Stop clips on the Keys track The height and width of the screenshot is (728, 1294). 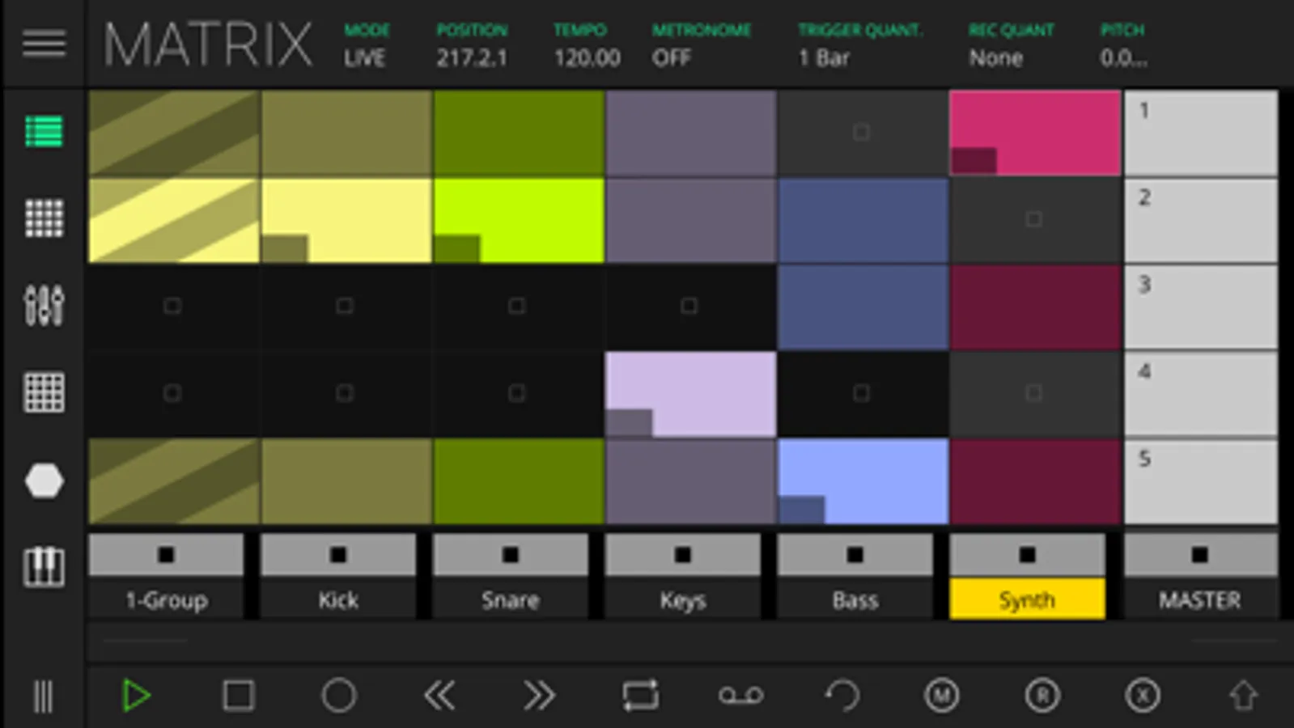(x=683, y=555)
